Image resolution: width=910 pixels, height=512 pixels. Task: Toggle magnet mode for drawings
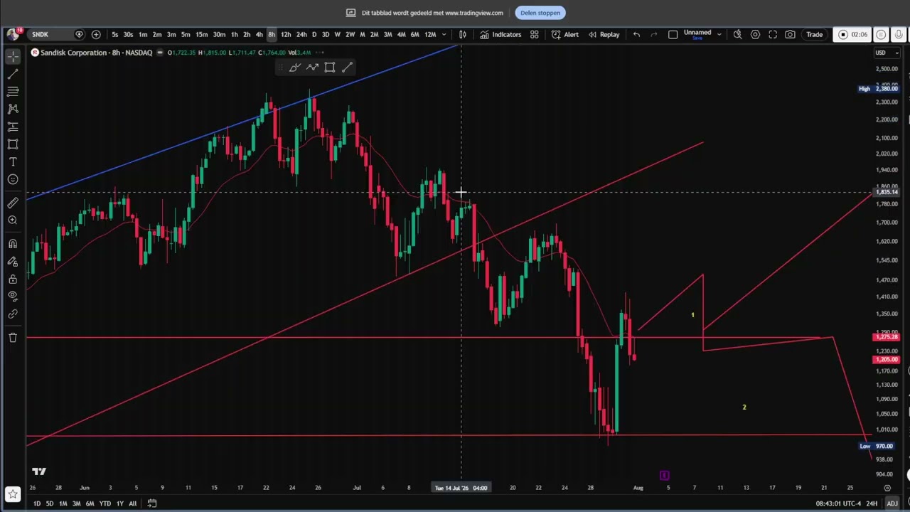pos(13,244)
